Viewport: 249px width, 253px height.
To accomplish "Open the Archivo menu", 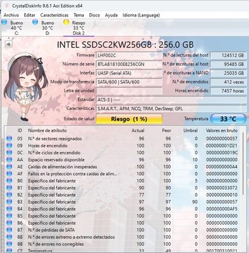I will (11, 15).
